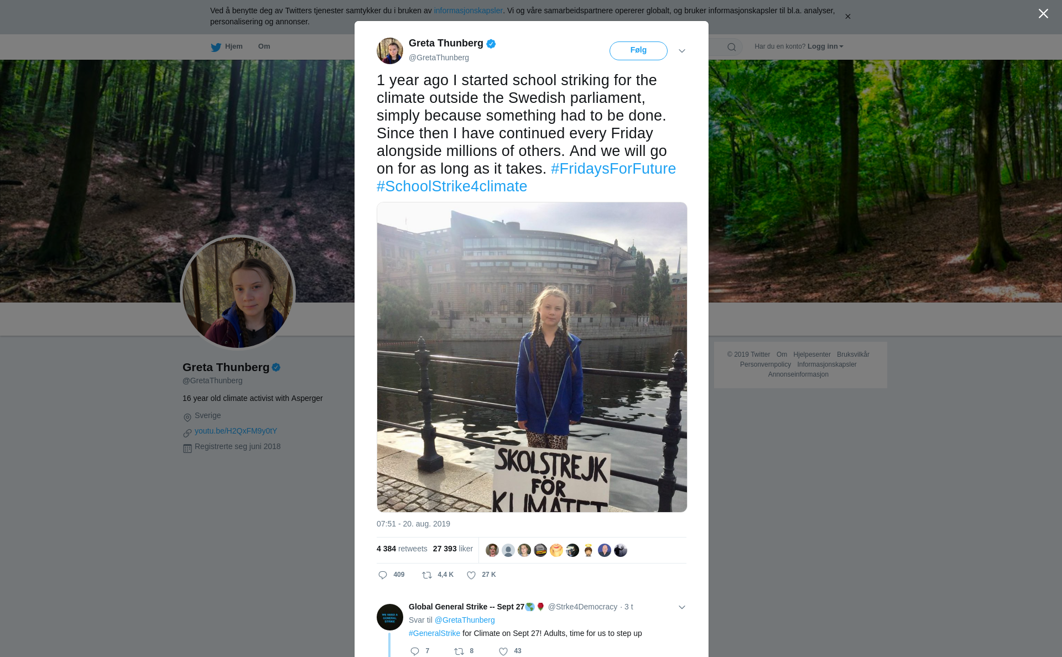Reply to the Global General Strike comment
Screen dimensions: 1062x657
click(x=415, y=651)
